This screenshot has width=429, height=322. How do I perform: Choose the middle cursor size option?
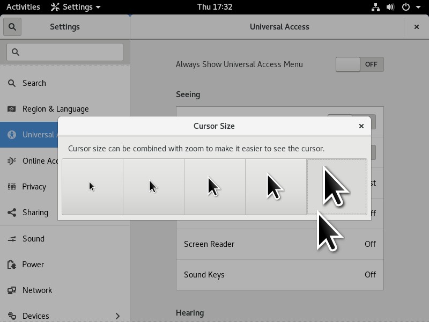[214, 187]
